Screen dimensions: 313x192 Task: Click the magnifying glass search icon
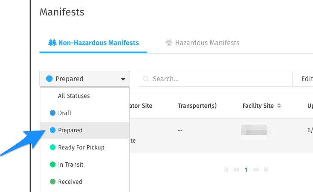pyautogui.click(x=146, y=79)
